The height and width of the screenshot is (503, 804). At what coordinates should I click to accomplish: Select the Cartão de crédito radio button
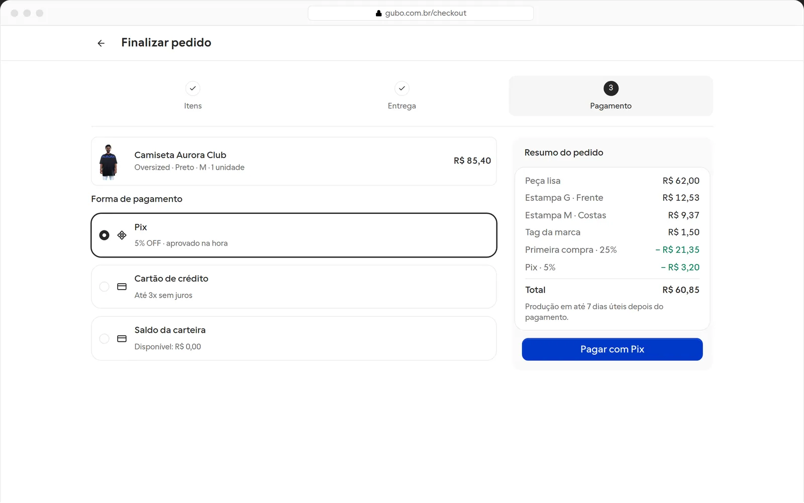(x=104, y=287)
